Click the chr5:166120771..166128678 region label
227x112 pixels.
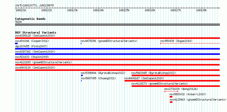pyautogui.click(x=34, y=5)
